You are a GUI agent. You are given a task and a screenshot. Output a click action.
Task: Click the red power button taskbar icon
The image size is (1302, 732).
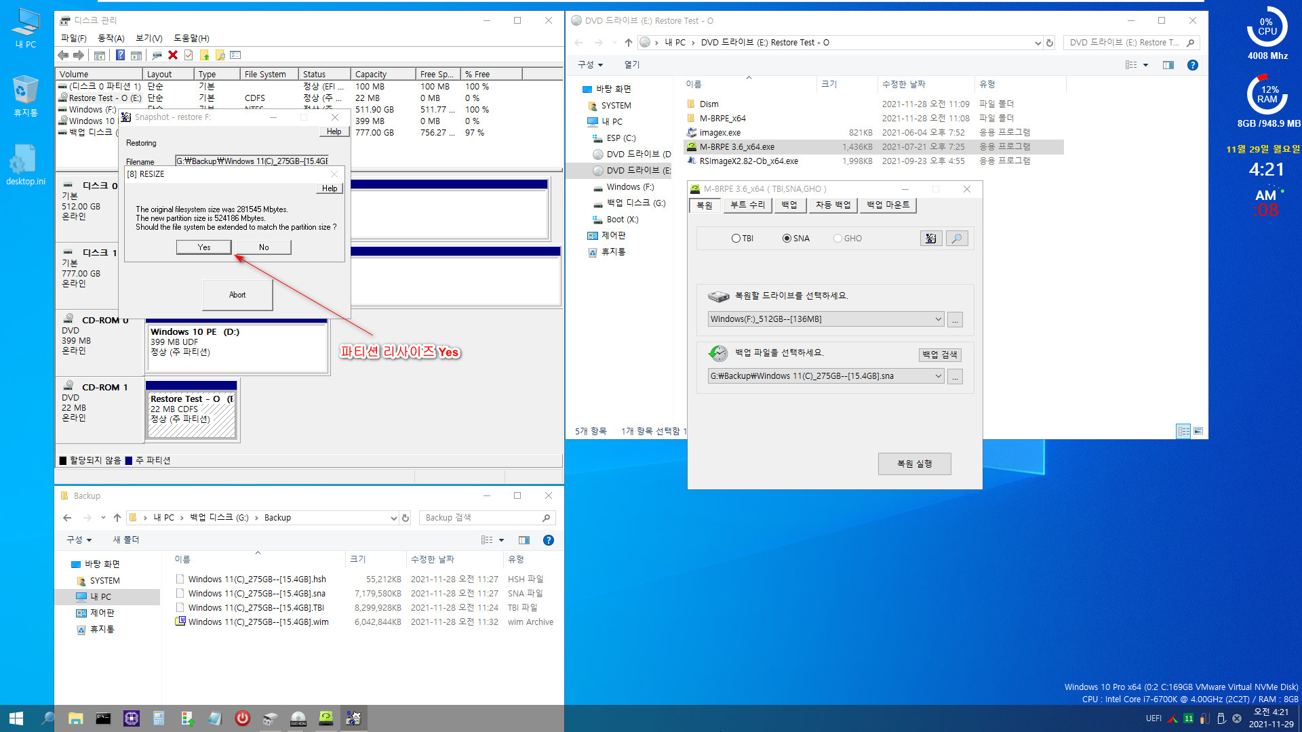[242, 718]
